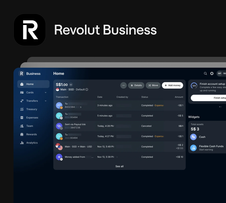This screenshot has width=226, height=203.
Task: Open the Main · SGD → Main · USD transaction
Action: (x=119, y=146)
